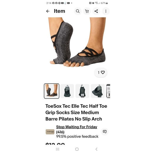Tap the back arrow next to Item
The image size is (154, 154).
coord(48,11)
